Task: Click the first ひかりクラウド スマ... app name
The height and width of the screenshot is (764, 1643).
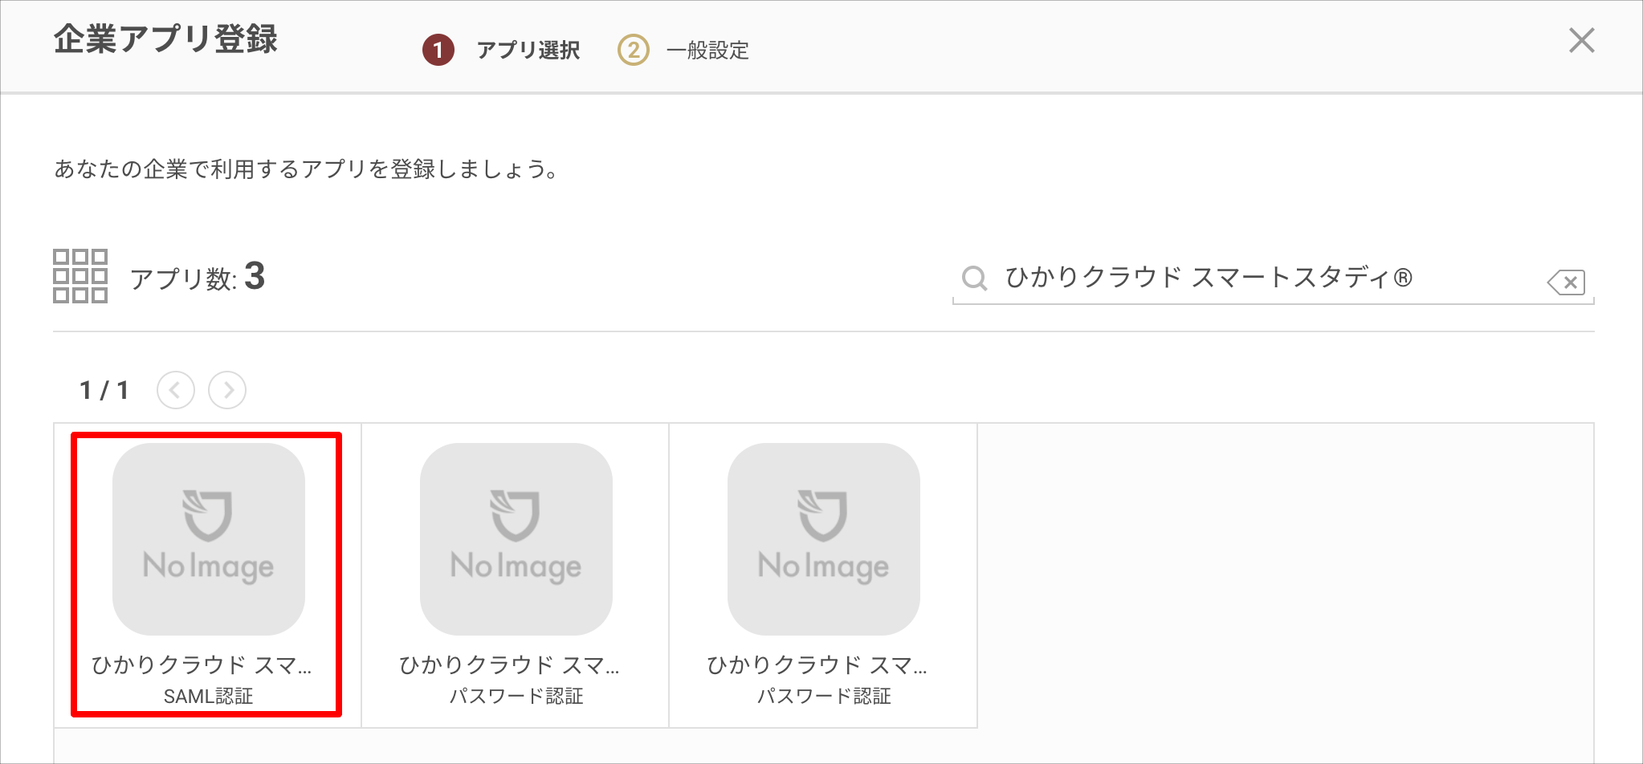Action: coord(202,664)
